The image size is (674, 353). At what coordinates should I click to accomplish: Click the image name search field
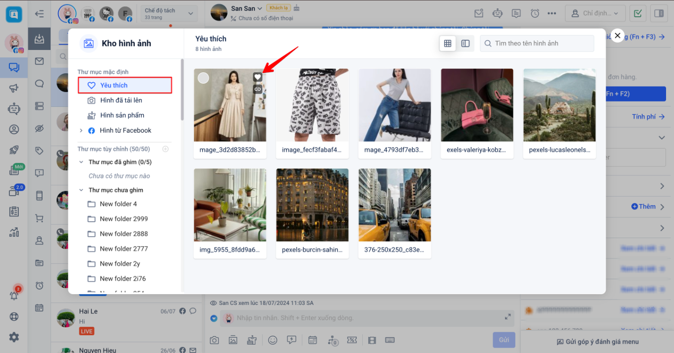[x=540, y=44]
